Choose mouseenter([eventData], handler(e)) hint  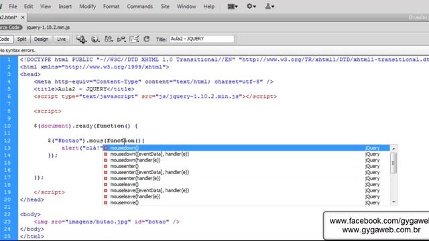click(246, 172)
